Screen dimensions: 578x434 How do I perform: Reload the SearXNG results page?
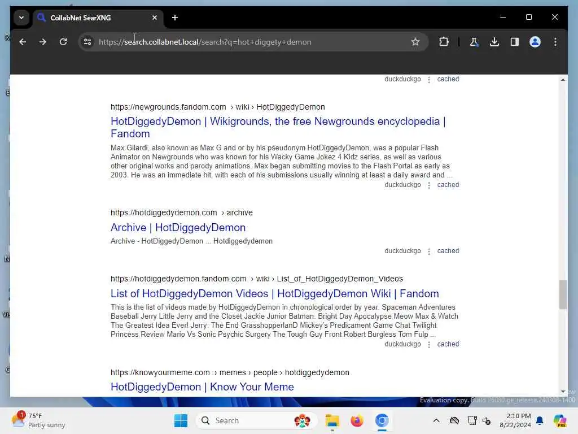point(63,42)
